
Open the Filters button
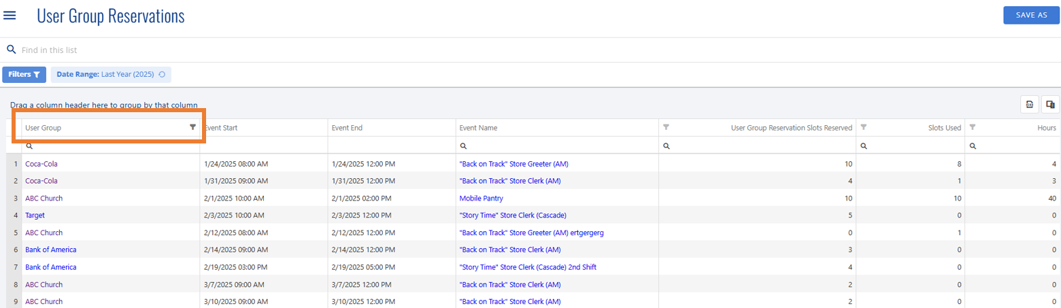pyautogui.click(x=24, y=74)
